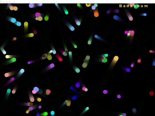Open the Poésie link
Viewport: 155px width, 116px height.
(8, 2)
